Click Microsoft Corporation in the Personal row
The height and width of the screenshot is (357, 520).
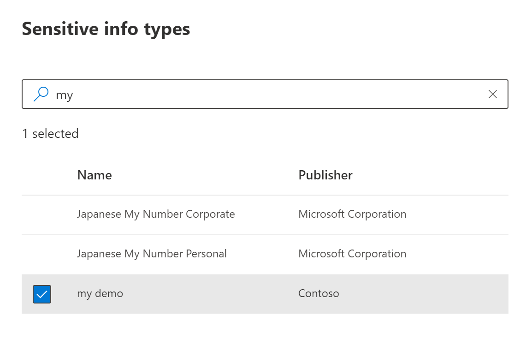[x=352, y=254]
